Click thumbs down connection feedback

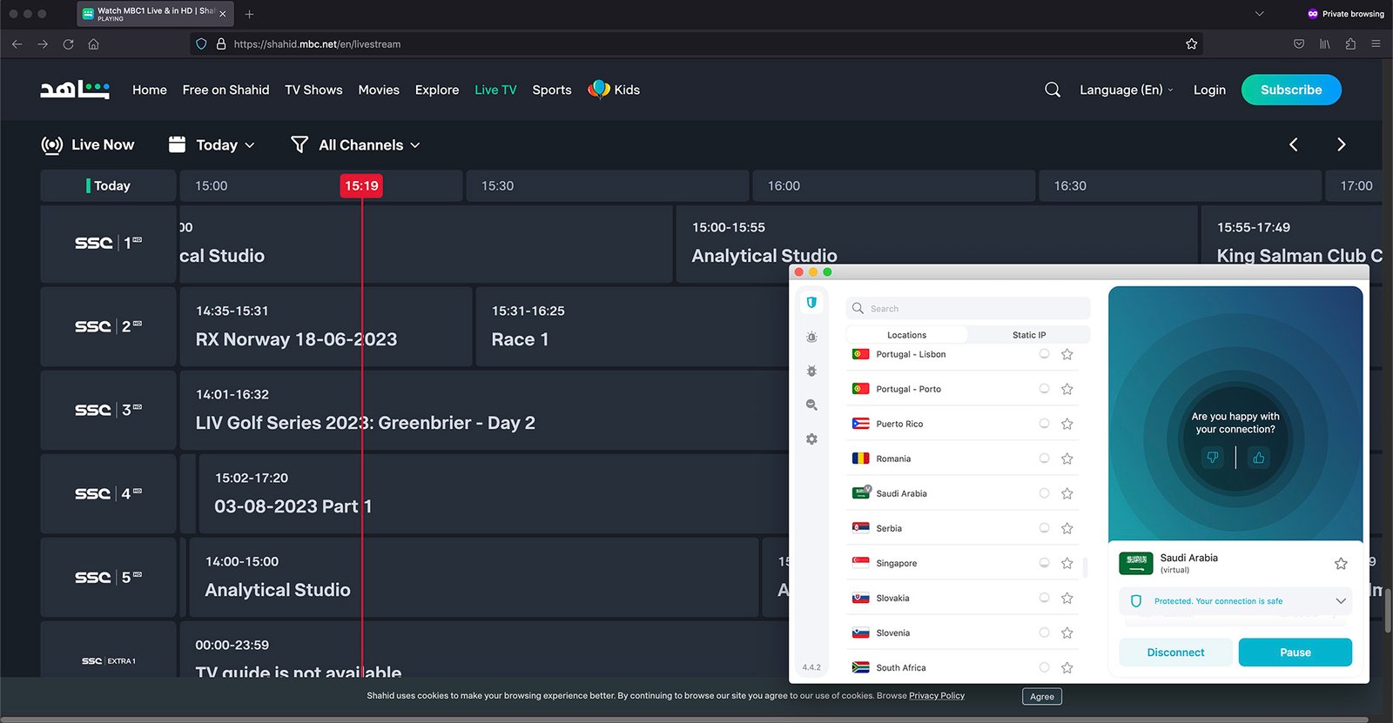coord(1212,457)
